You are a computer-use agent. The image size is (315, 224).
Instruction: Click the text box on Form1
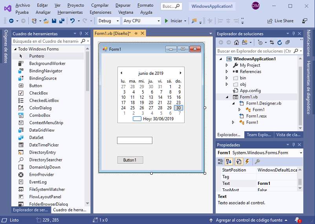(135, 141)
